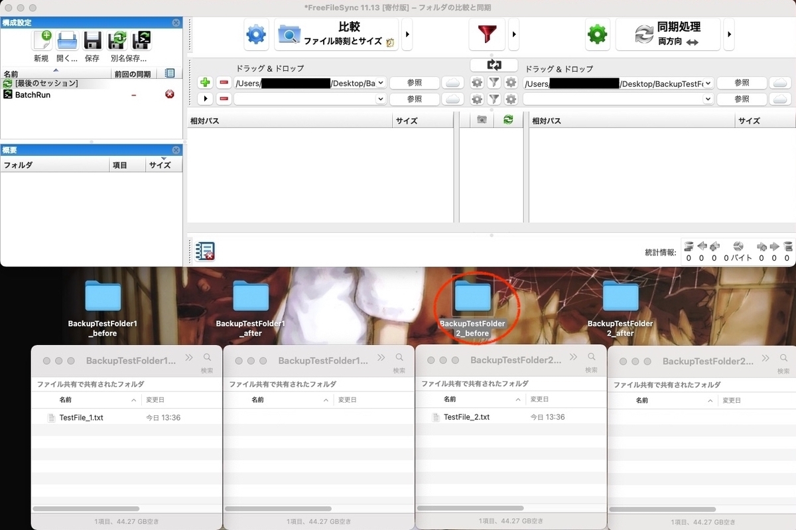
Task: Click horizontal scrollbar in TestFile_2.txt Finder window
Action: (x=470, y=509)
